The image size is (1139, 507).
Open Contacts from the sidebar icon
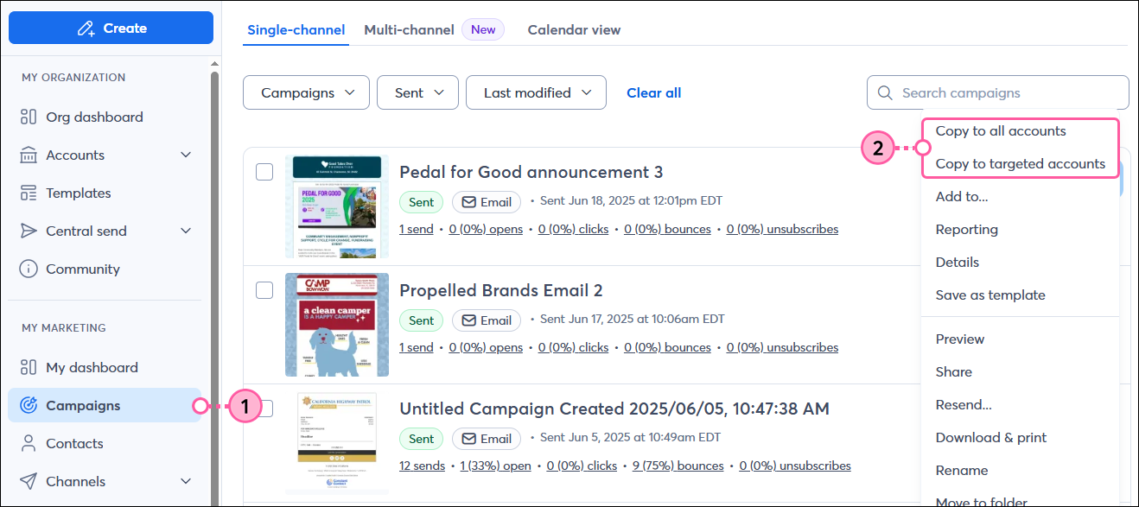[x=28, y=443]
